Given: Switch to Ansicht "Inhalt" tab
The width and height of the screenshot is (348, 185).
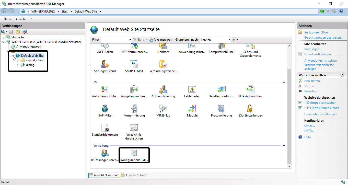Looking at the screenshot, I should coord(134,175).
